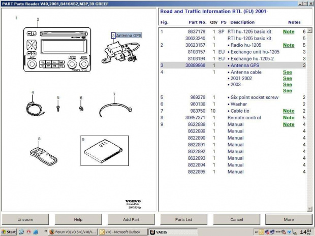Select the Six point socket screw row
The height and width of the screenshot is (236, 315).
click(x=233, y=97)
